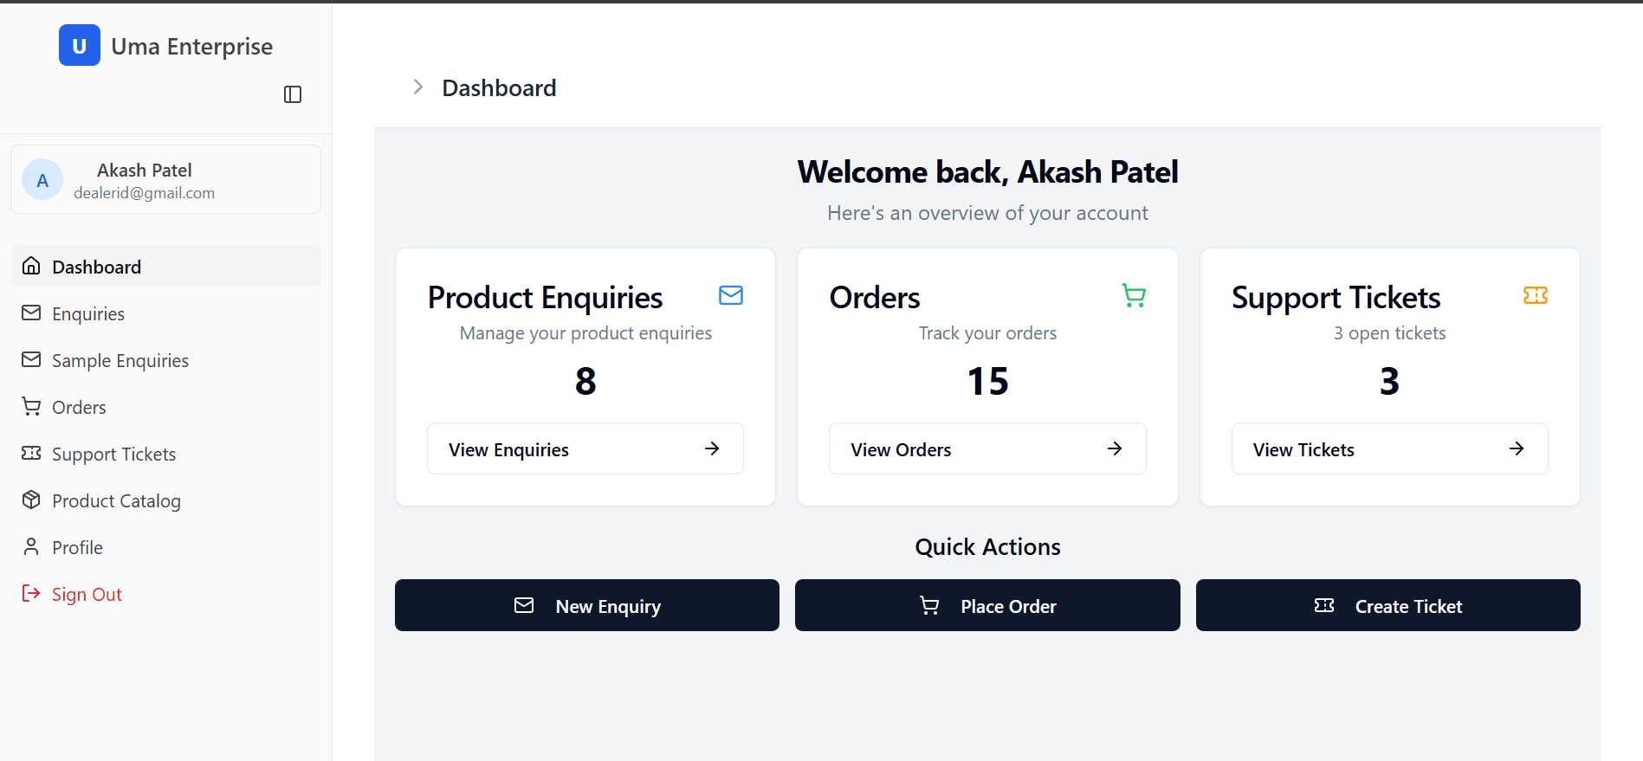Screen dimensions: 1643x761
Task: Click the cart icon inside the Place Order button
Action: pos(929,605)
